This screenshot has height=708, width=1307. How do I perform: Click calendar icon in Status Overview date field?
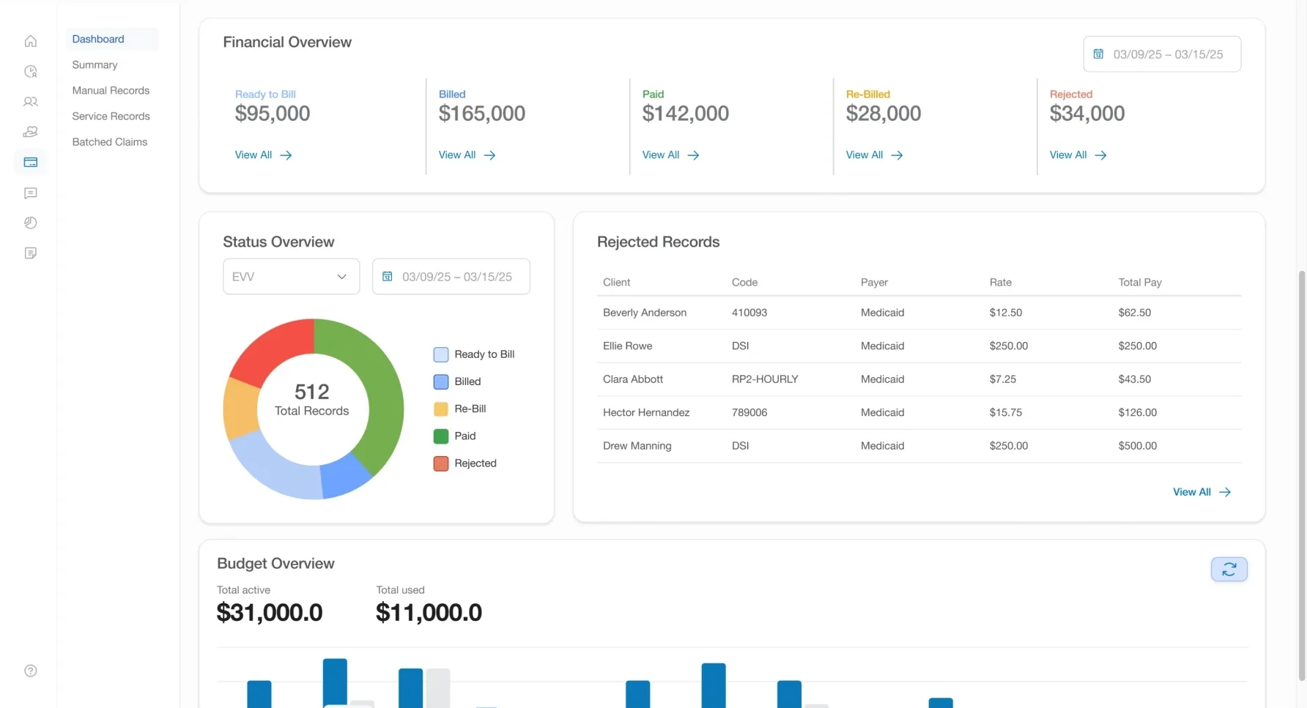pyautogui.click(x=387, y=277)
